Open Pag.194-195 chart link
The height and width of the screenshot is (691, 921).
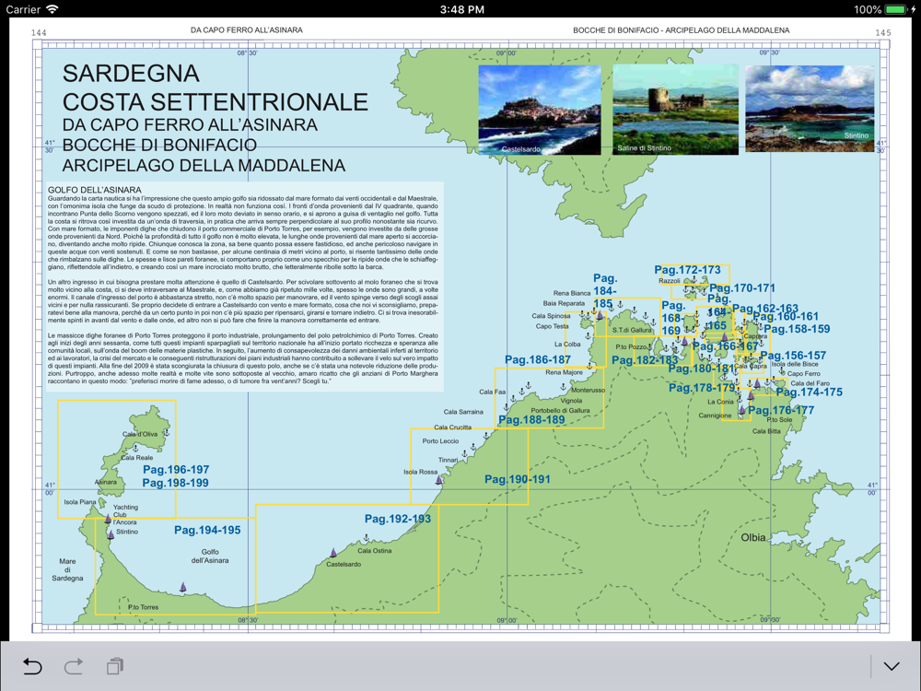pyautogui.click(x=207, y=530)
